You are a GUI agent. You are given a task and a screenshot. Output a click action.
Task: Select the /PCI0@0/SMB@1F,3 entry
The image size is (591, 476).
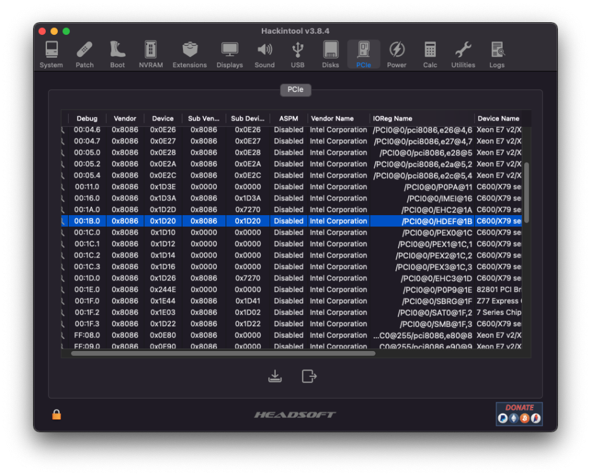(x=436, y=324)
